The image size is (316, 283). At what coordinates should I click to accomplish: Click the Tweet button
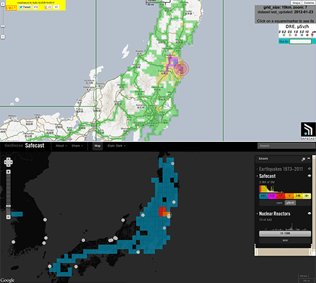[x=25, y=7]
